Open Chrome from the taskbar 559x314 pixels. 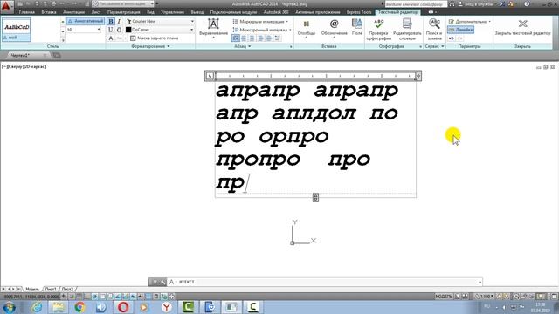tap(79, 307)
